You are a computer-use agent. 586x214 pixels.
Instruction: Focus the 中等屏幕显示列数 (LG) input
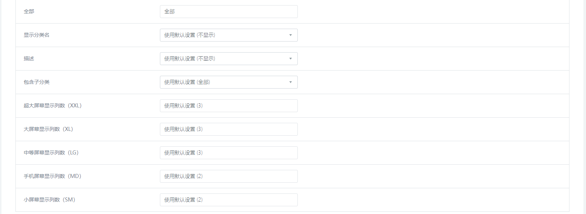point(228,153)
